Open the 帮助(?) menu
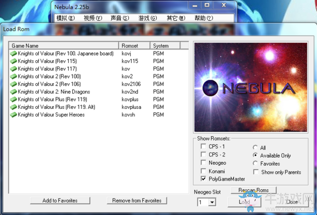The height and width of the screenshot is (215, 317). (x=203, y=18)
